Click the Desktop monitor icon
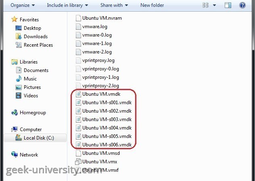The height and width of the screenshot is (181, 255). (x=19, y=28)
